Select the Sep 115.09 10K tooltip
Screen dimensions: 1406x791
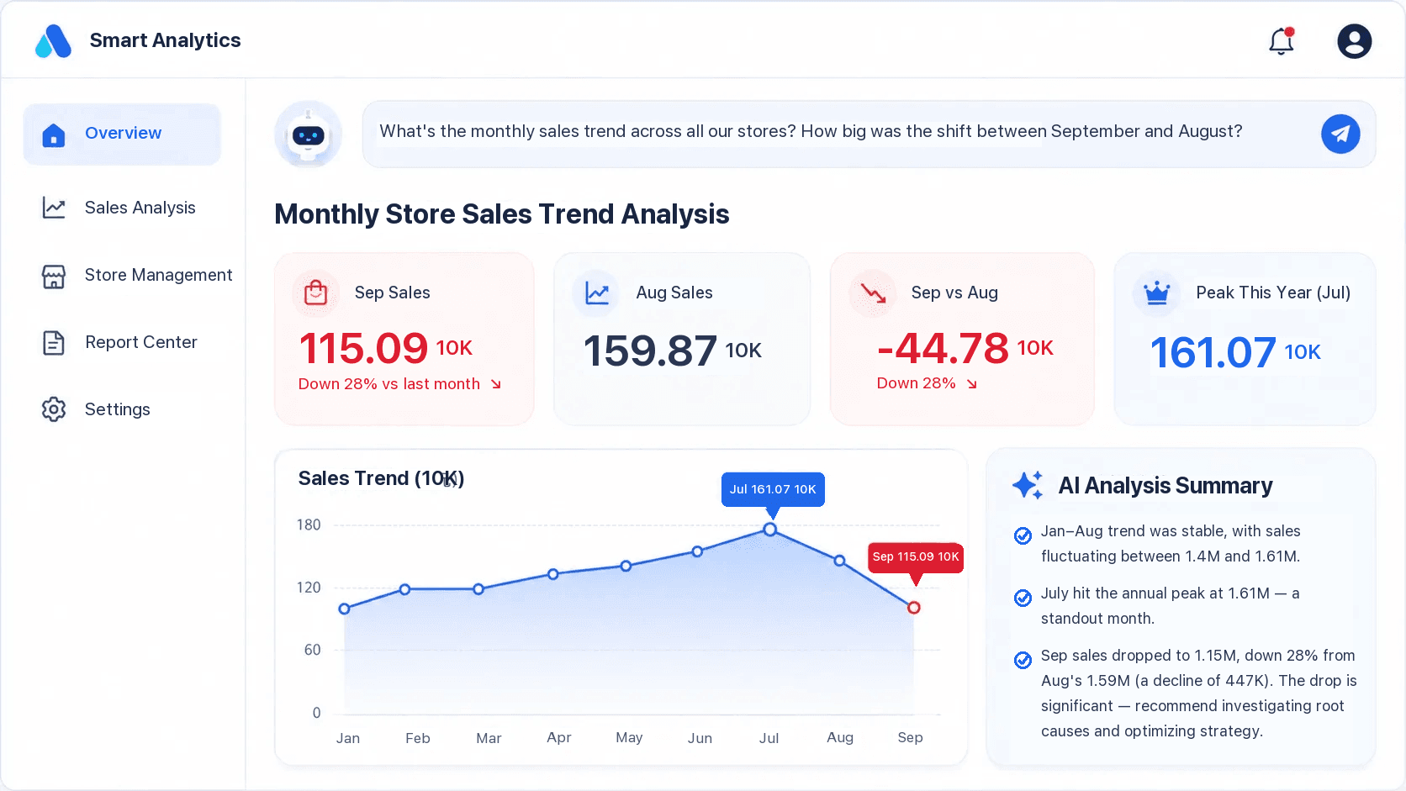(x=916, y=556)
